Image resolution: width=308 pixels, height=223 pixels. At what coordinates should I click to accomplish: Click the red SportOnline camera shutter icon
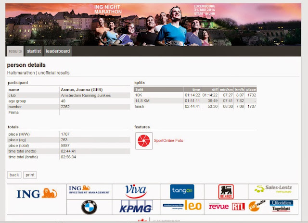(144, 141)
